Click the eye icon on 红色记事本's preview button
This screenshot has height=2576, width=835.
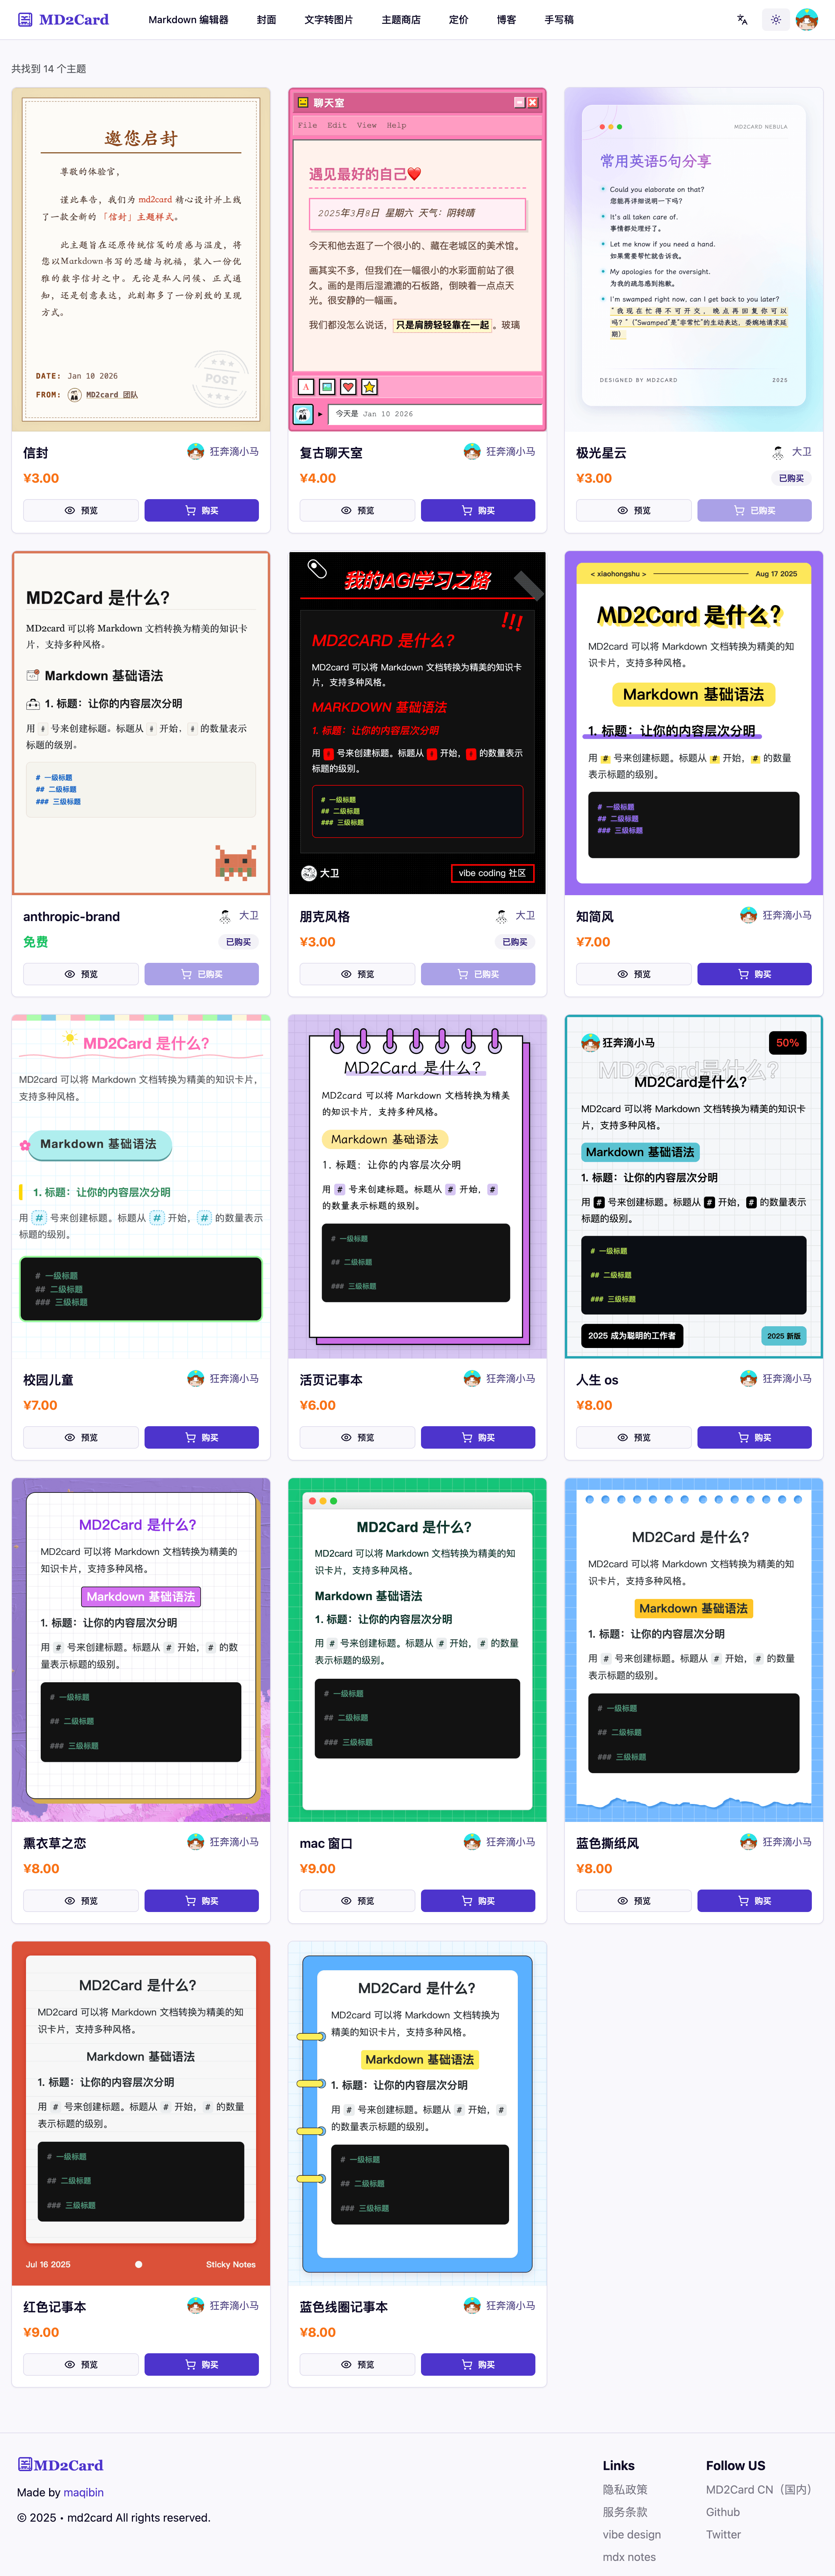[x=70, y=2364]
